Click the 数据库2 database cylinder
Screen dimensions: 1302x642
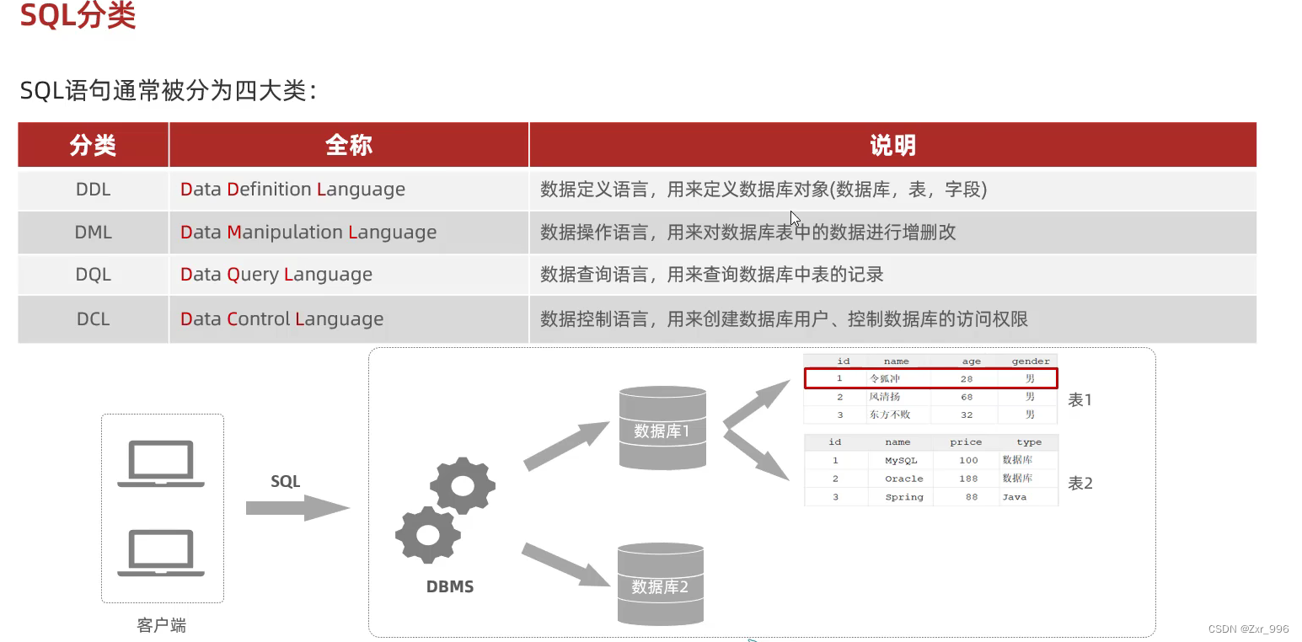(661, 584)
